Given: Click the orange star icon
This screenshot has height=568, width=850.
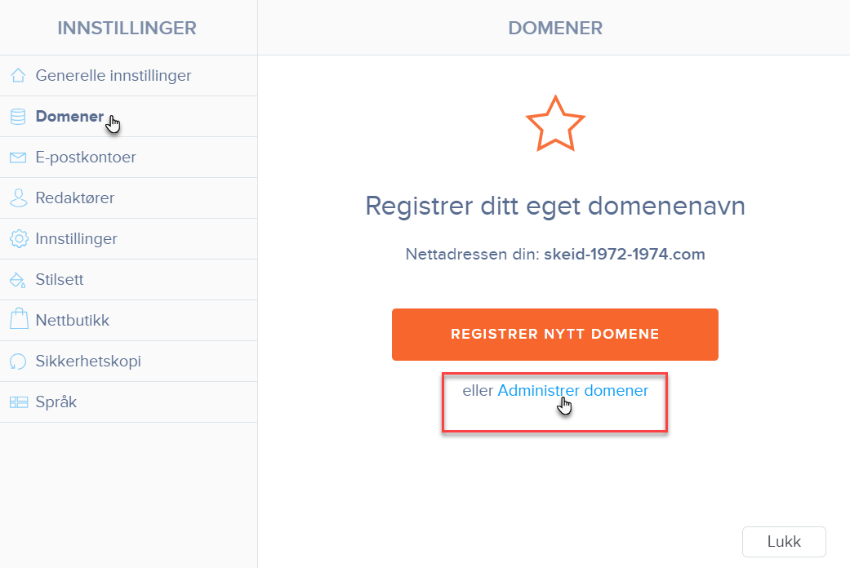Looking at the screenshot, I should pos(555,124).
